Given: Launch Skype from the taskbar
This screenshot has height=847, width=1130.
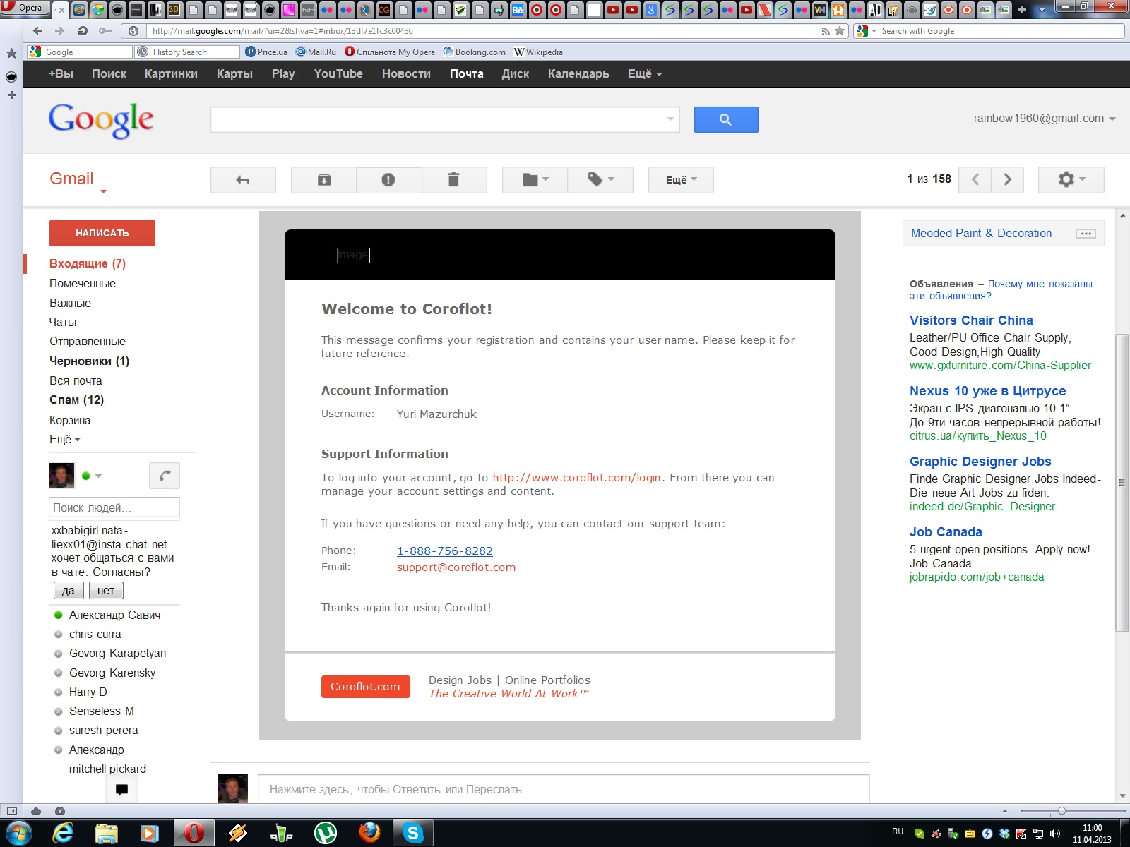Looking at the screenshot, I should point(413,834).
